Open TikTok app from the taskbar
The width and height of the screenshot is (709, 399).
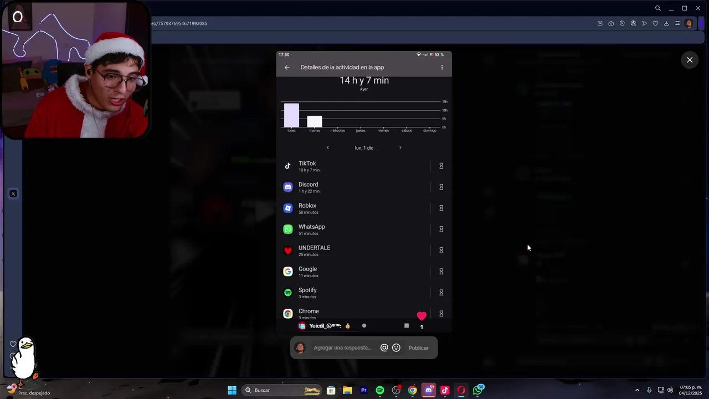pyautogui.click(x=445, y=390)
